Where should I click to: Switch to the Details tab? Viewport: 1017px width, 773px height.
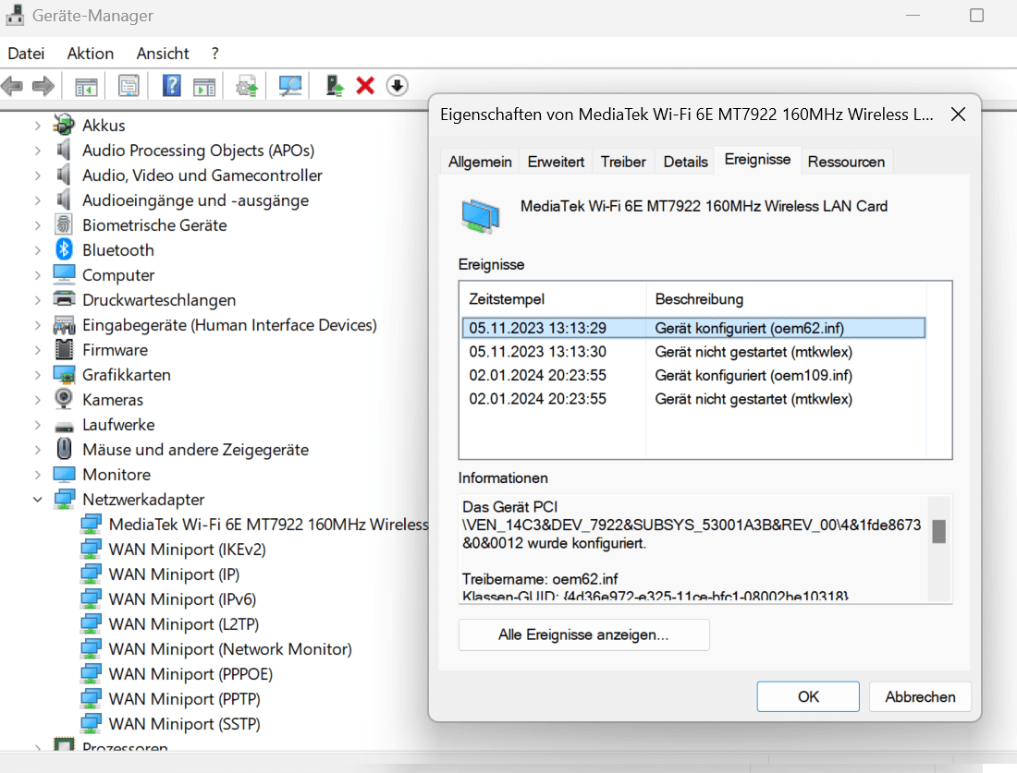[x=686, y=162]
